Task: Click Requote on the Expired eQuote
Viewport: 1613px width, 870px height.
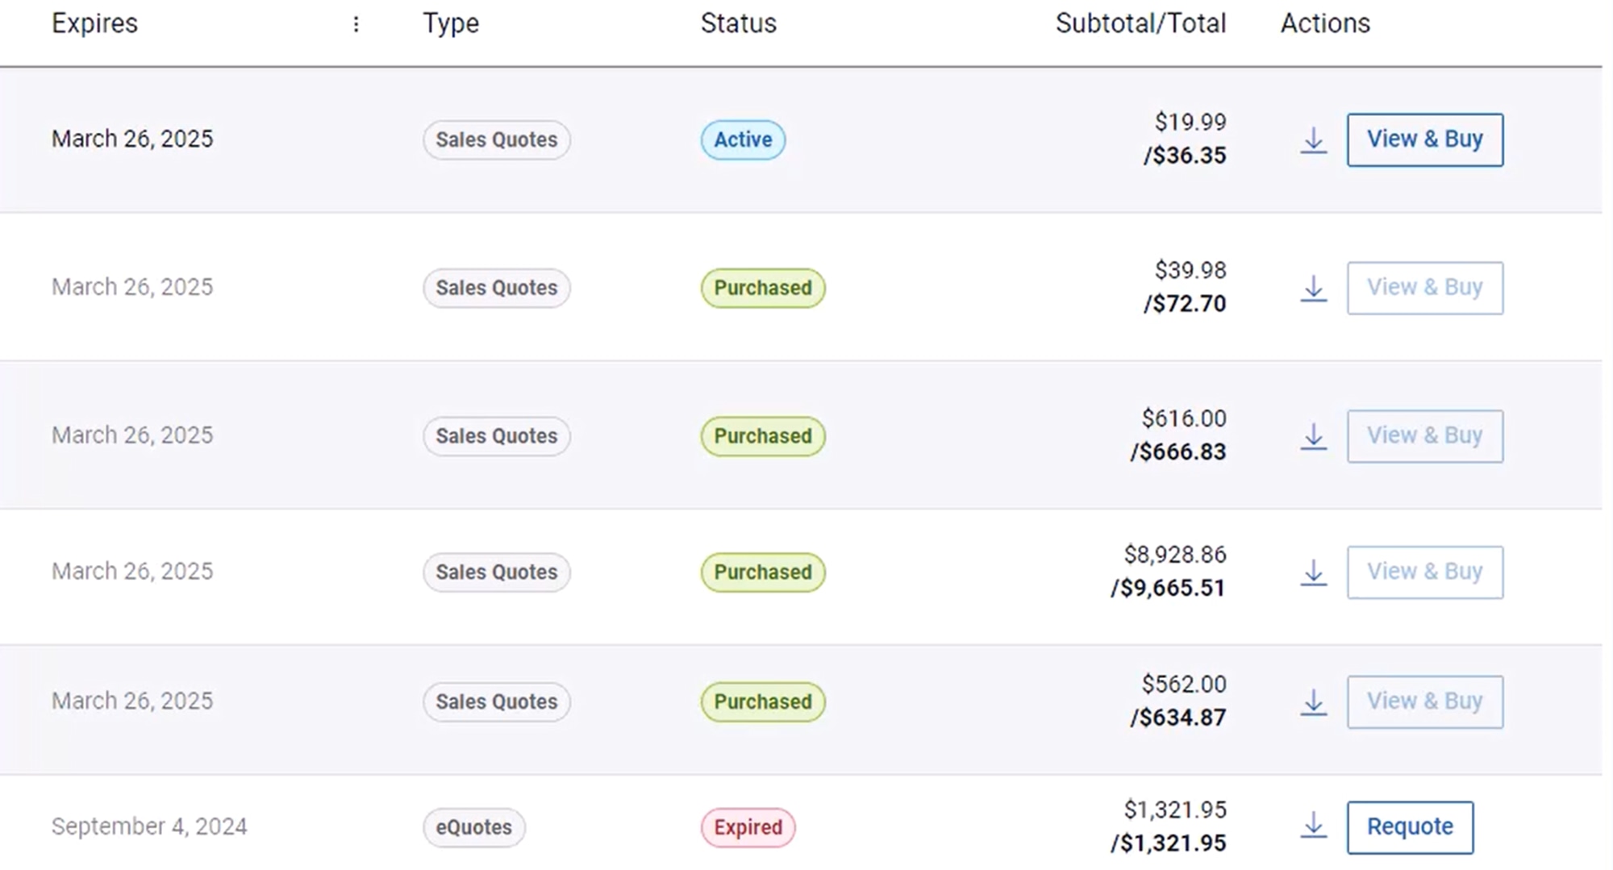Action: [1410, 827]
